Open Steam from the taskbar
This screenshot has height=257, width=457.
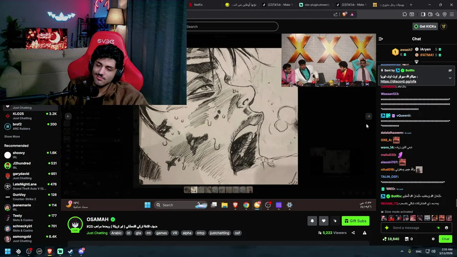pyautogui.click(x=71, y=251)
